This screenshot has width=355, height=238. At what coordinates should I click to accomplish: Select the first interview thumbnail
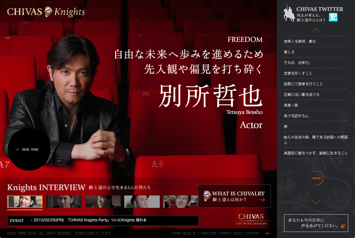tap(25, 201)
